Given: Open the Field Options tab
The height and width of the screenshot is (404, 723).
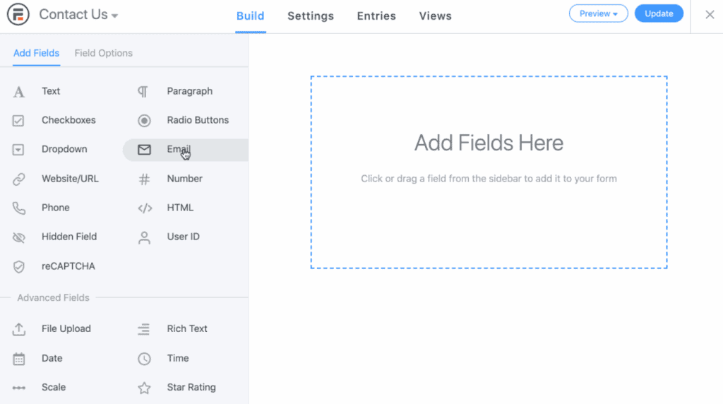Looking at the screenshot, I should pyautogui.click(x=103, y=54).
